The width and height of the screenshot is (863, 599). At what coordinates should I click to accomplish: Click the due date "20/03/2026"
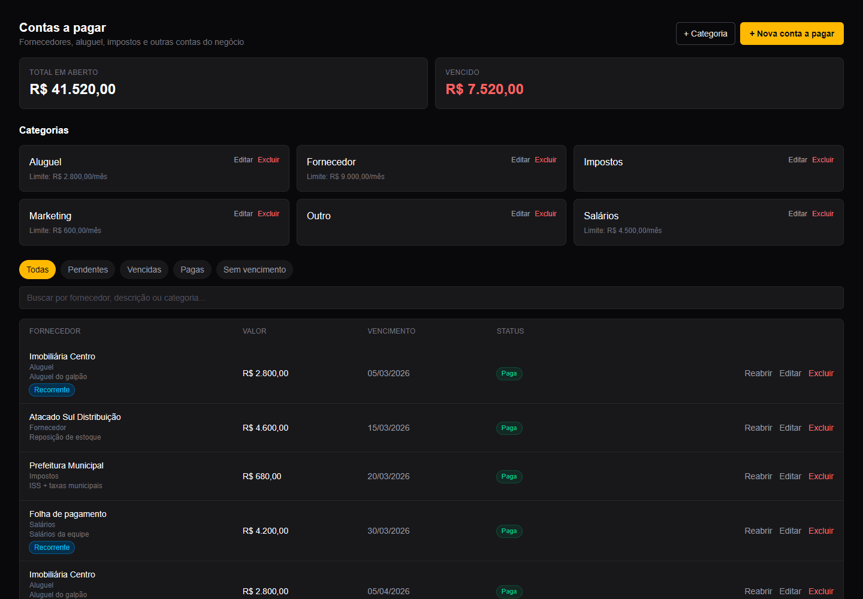click(388, 476)
